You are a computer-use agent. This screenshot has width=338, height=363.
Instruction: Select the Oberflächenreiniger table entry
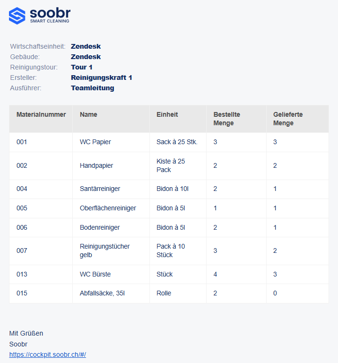tap(108, 208)
